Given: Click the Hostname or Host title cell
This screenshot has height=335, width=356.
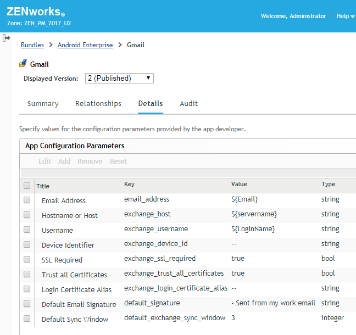Looking at the screenshot, I should pos(70,215).
